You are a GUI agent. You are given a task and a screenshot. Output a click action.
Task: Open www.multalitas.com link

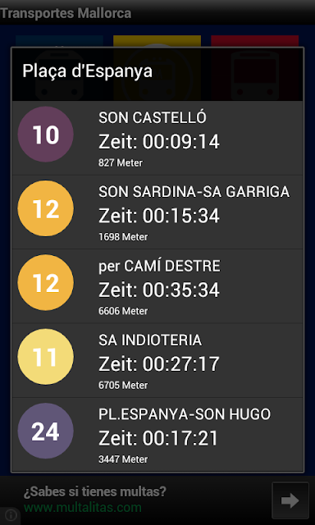(x=83, y=508)
